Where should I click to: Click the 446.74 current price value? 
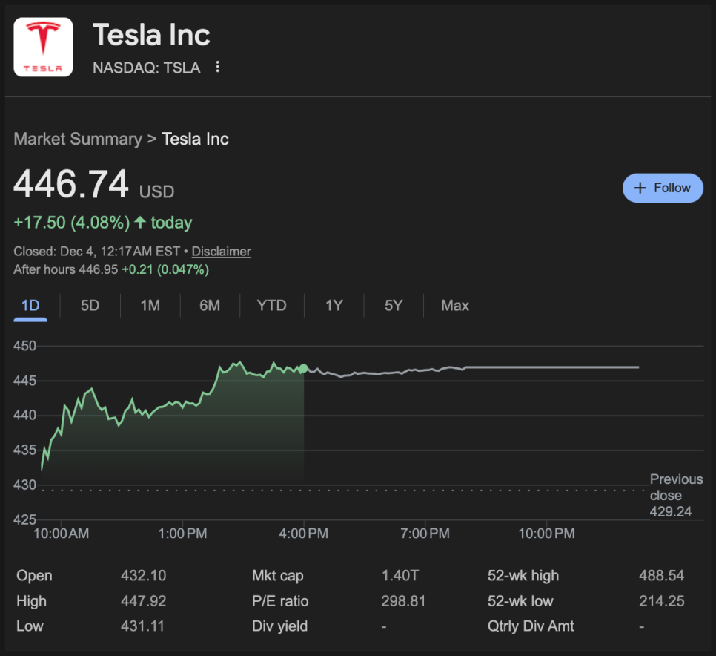71,185
